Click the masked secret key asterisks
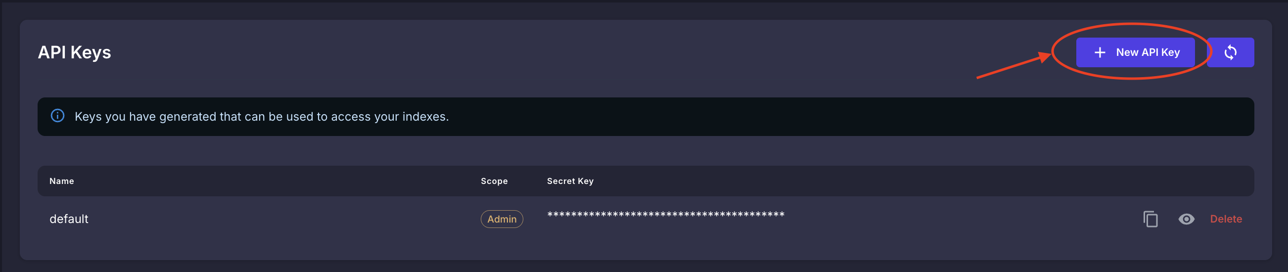This screenshot has height=272, width=1288. [665, 215]
